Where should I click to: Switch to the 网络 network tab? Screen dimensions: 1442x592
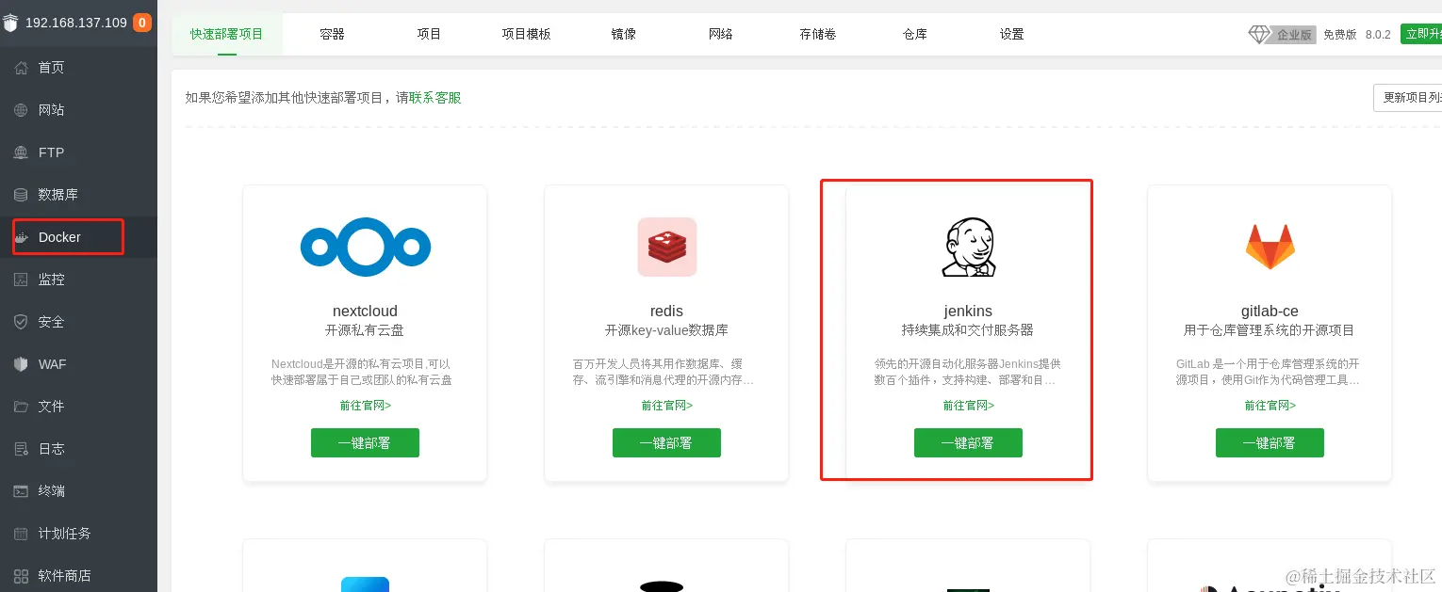click(721, 34)
